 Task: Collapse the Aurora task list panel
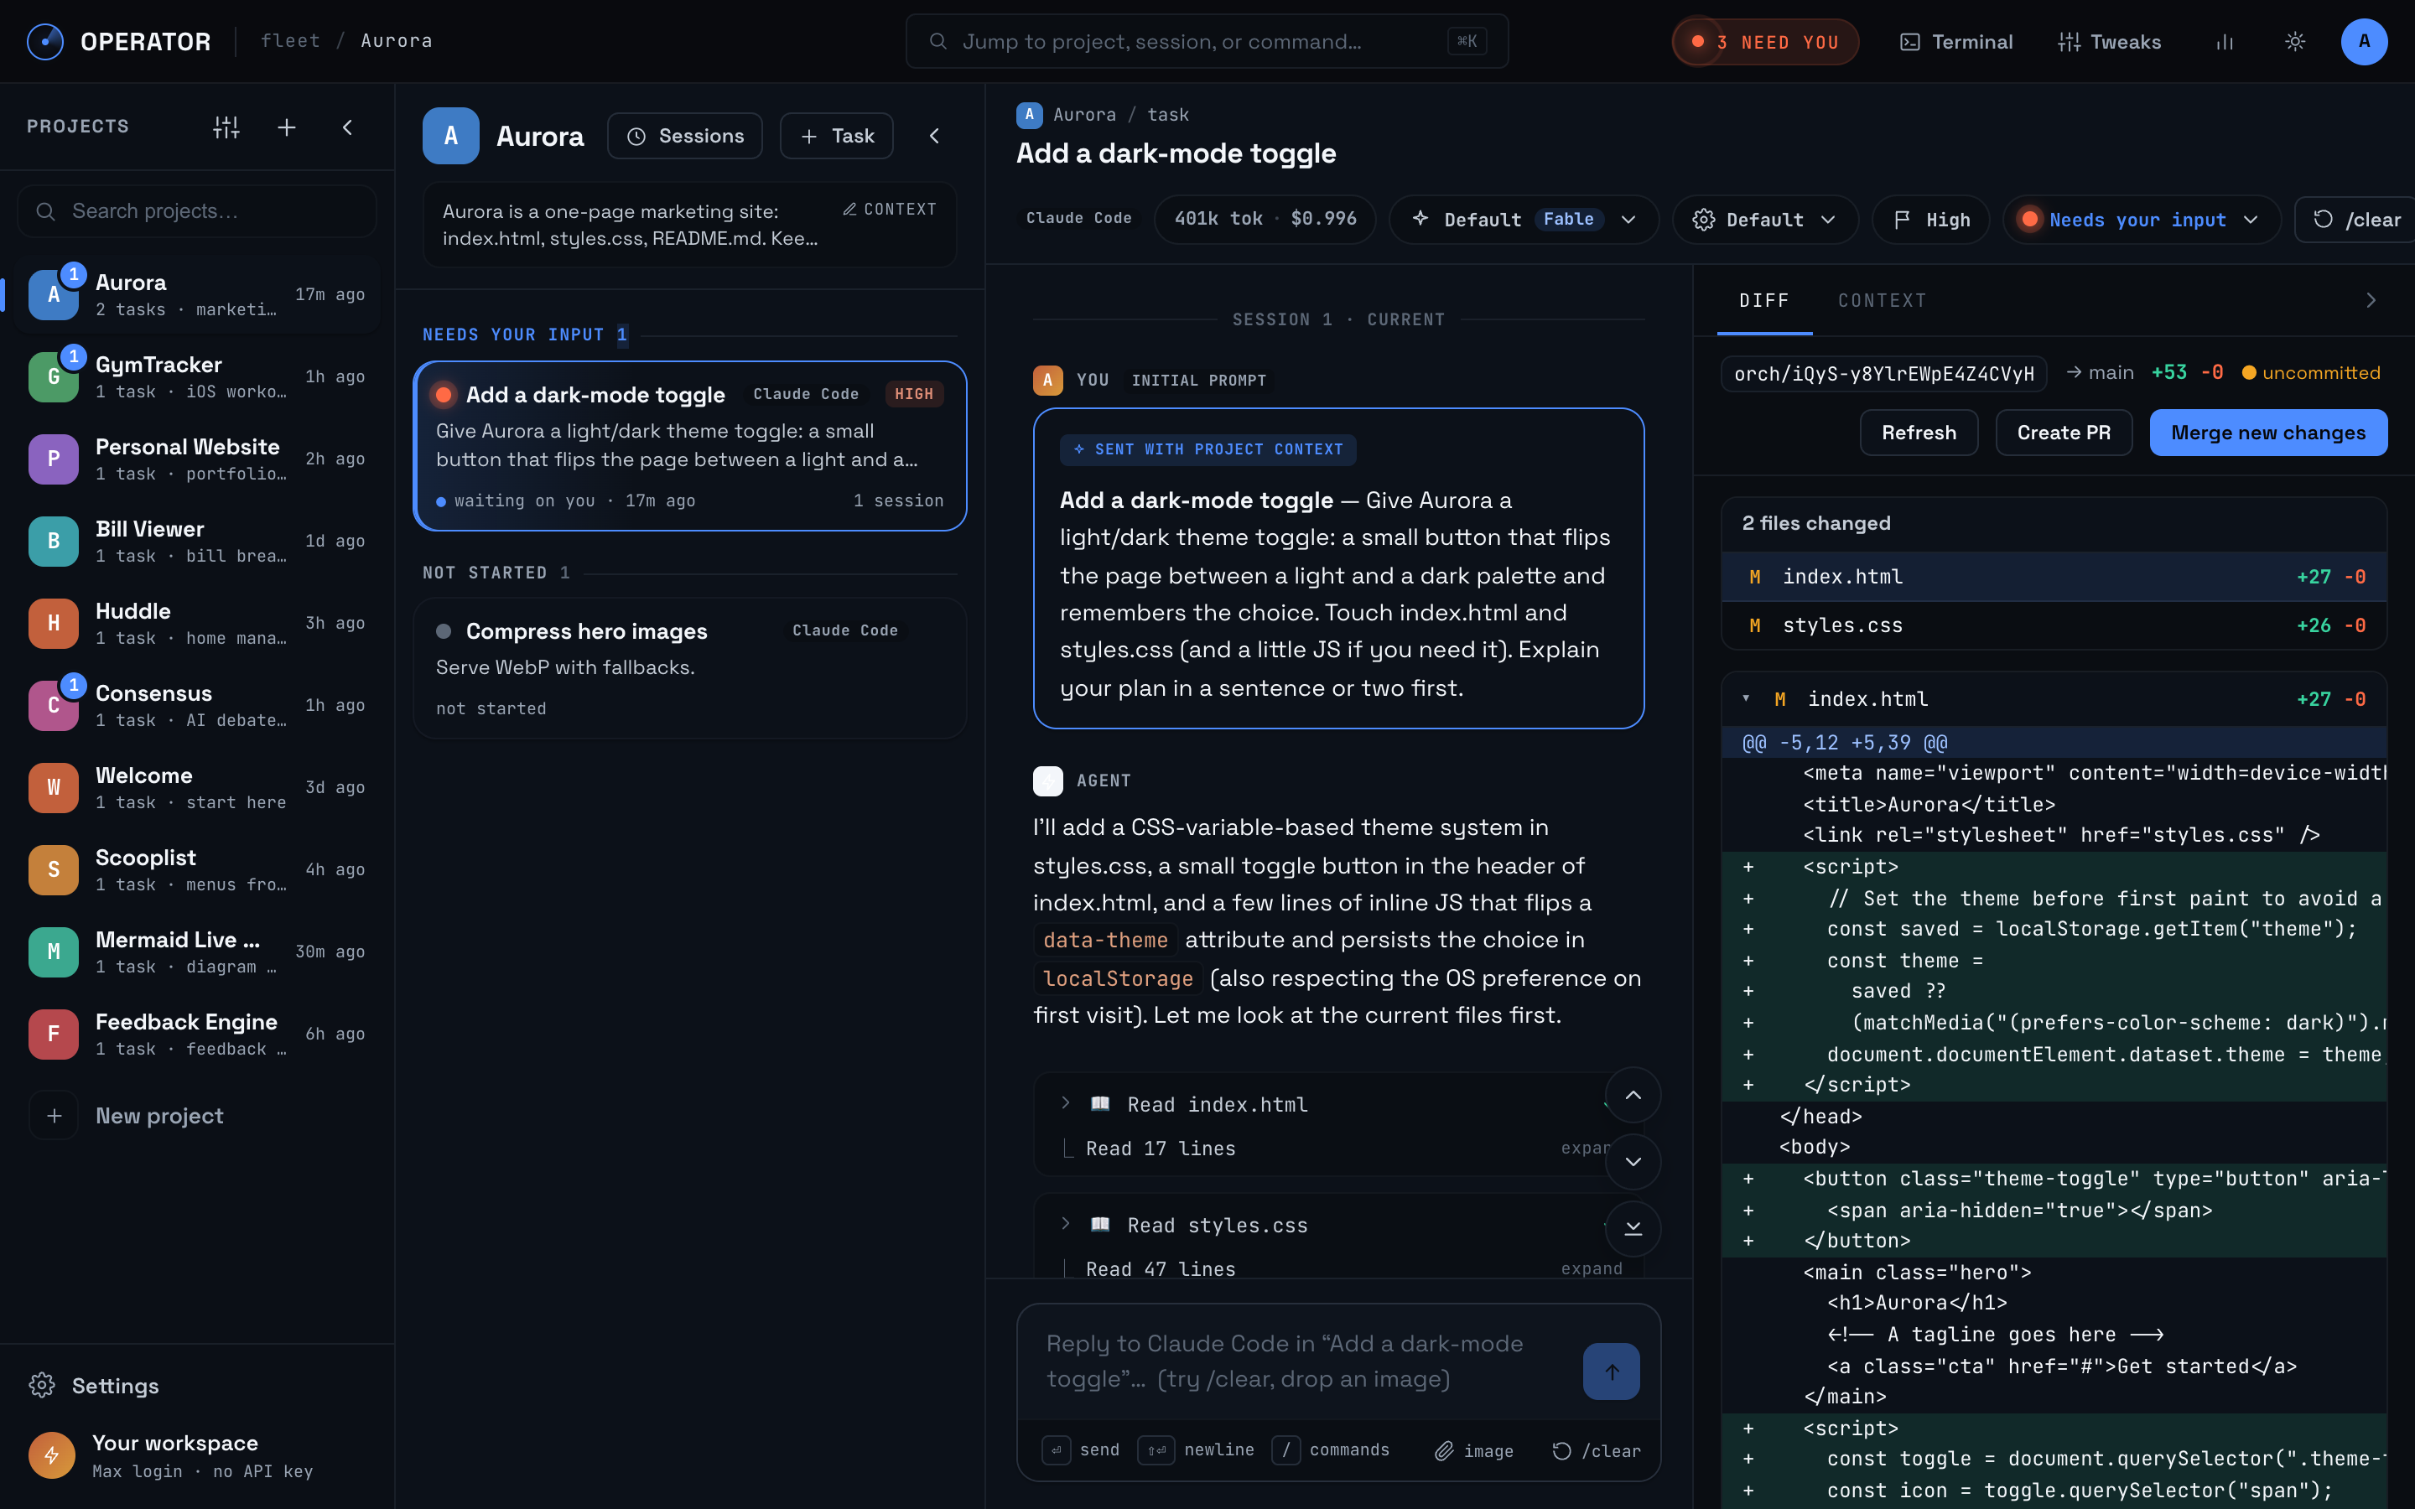934,136
